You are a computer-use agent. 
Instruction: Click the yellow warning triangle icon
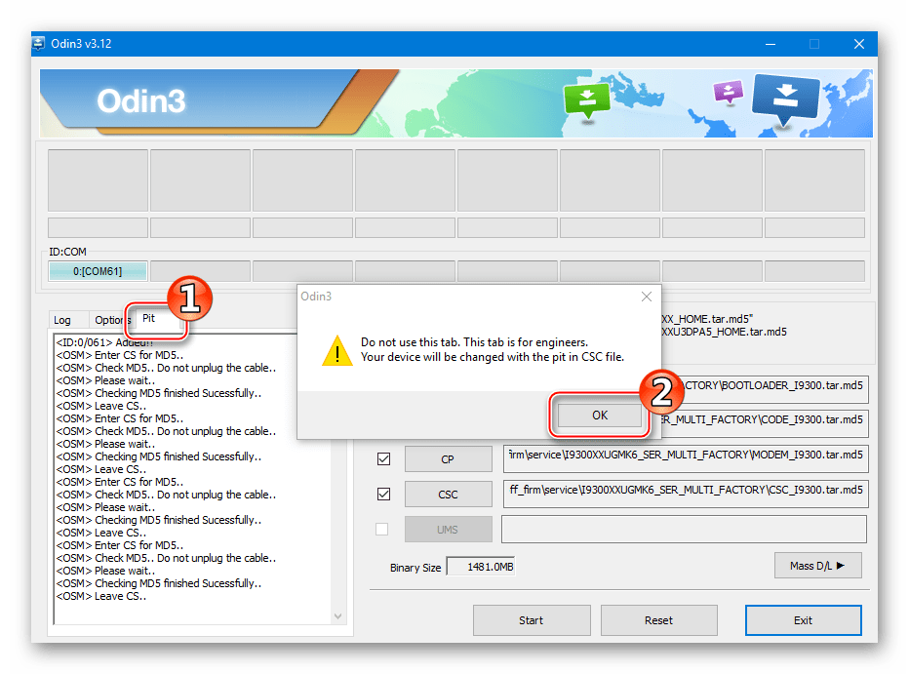click(337, 350)
